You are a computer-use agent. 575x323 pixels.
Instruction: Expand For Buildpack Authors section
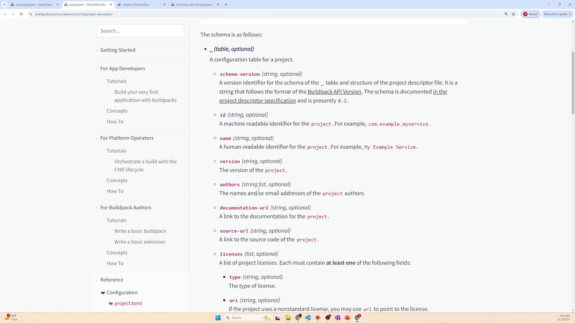point(126,208)
